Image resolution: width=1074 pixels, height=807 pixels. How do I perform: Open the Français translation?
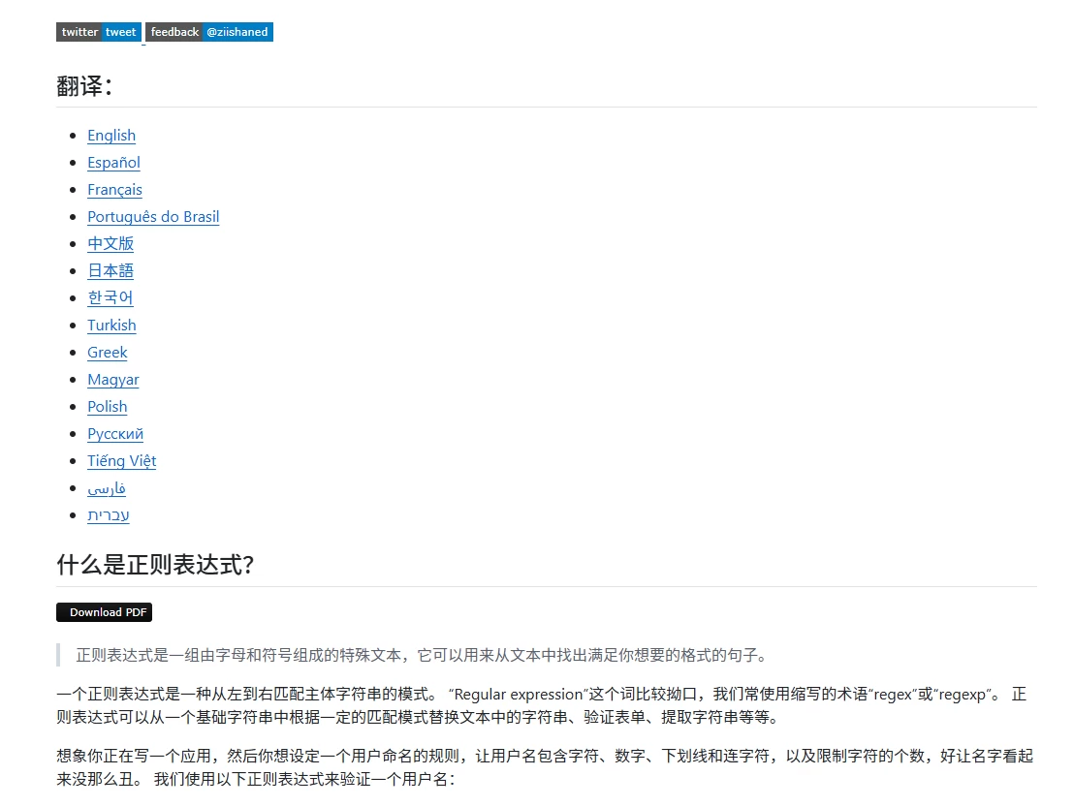114,189
